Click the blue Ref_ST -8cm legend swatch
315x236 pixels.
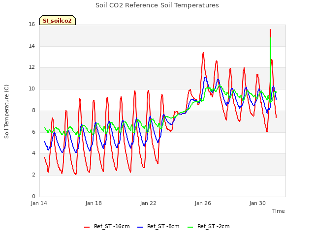[140, 227]
